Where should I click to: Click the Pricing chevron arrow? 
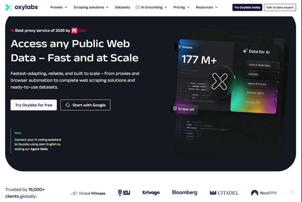tap(188, 7)
